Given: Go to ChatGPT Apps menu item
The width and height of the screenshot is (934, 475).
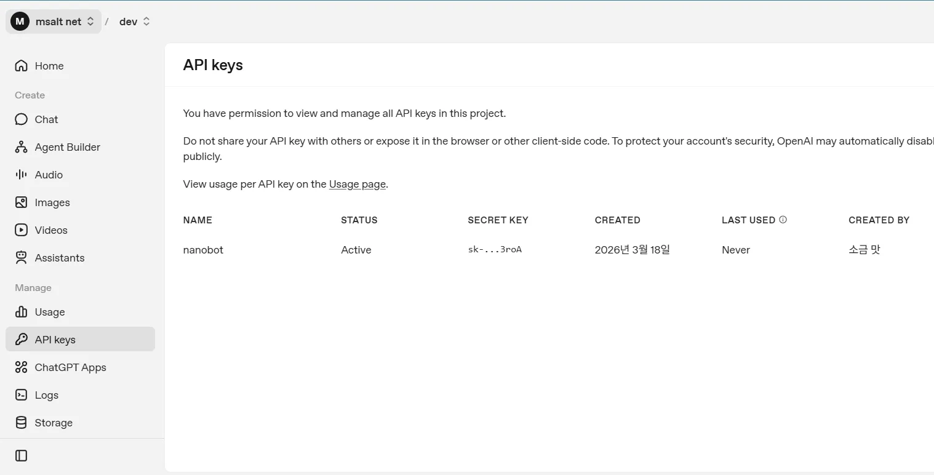Looking at the screenshot, I should point(70,367).
